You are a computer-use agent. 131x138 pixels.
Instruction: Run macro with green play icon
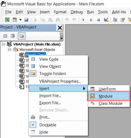(x=83, y=20)
